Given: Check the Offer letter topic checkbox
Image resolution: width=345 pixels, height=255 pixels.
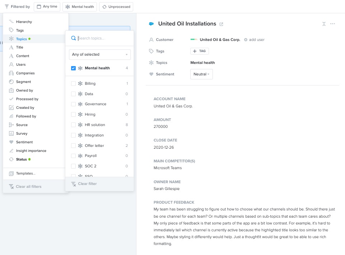Looking at the screenshot, I should (x=74, y=145).
